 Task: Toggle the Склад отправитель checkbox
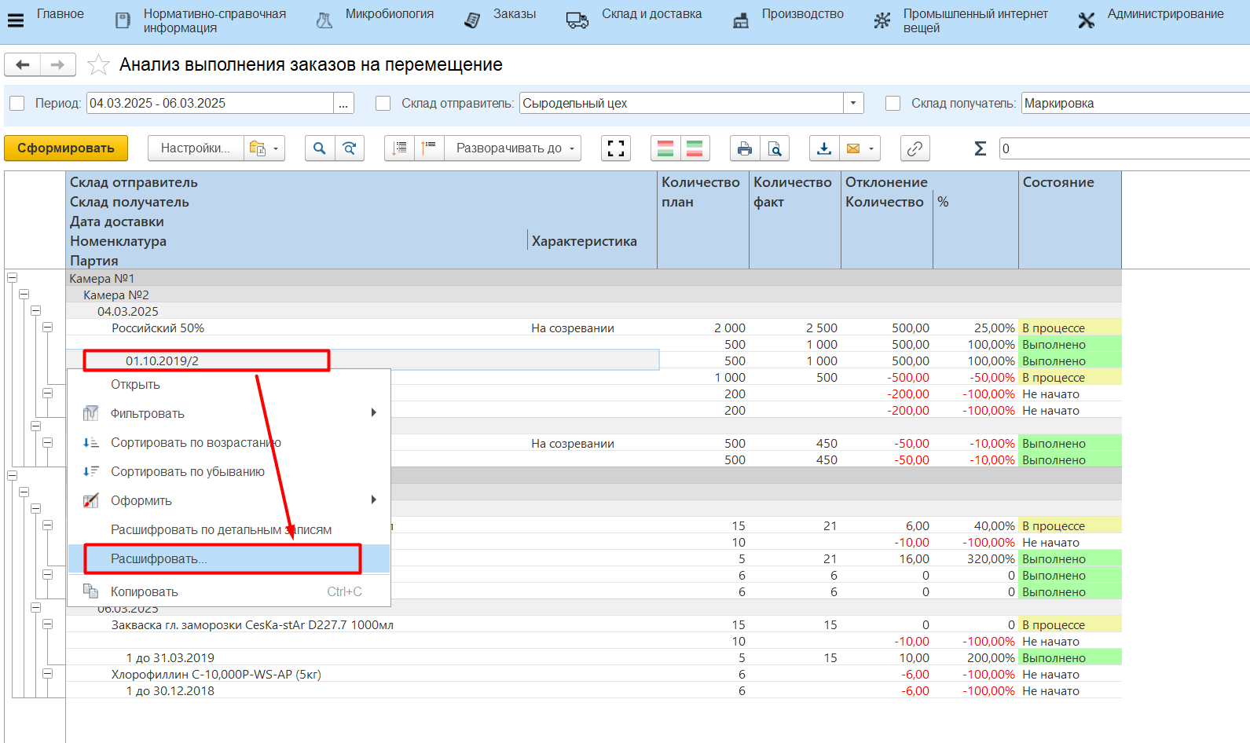pos(383,104)
